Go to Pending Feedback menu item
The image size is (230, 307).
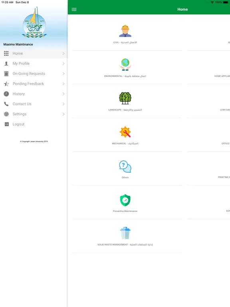point(34,84)
